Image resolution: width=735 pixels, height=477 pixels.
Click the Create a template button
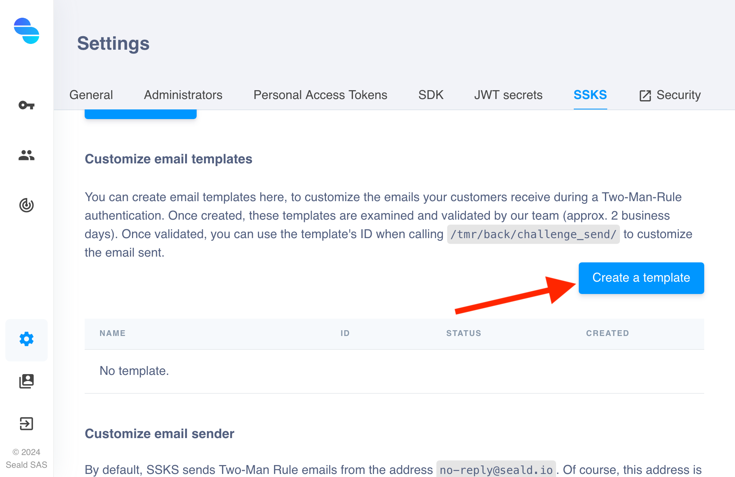(x=641, y=278)
